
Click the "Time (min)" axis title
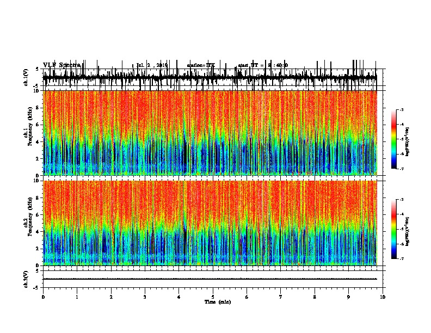click(218, 302)
